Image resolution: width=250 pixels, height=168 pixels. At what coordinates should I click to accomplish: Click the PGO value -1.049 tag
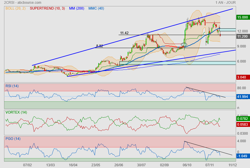click(x=242, y=156)
